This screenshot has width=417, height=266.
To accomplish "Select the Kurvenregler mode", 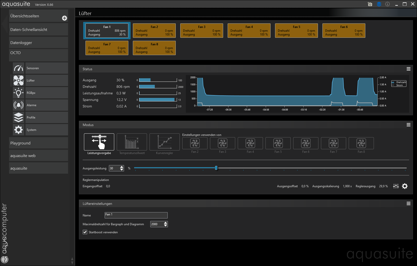I will point(164,142).
